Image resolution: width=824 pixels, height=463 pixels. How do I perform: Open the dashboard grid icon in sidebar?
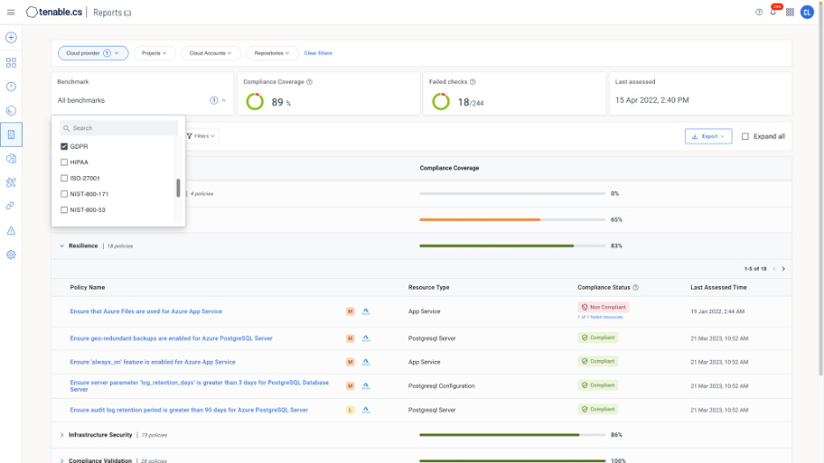click(11, 63)
